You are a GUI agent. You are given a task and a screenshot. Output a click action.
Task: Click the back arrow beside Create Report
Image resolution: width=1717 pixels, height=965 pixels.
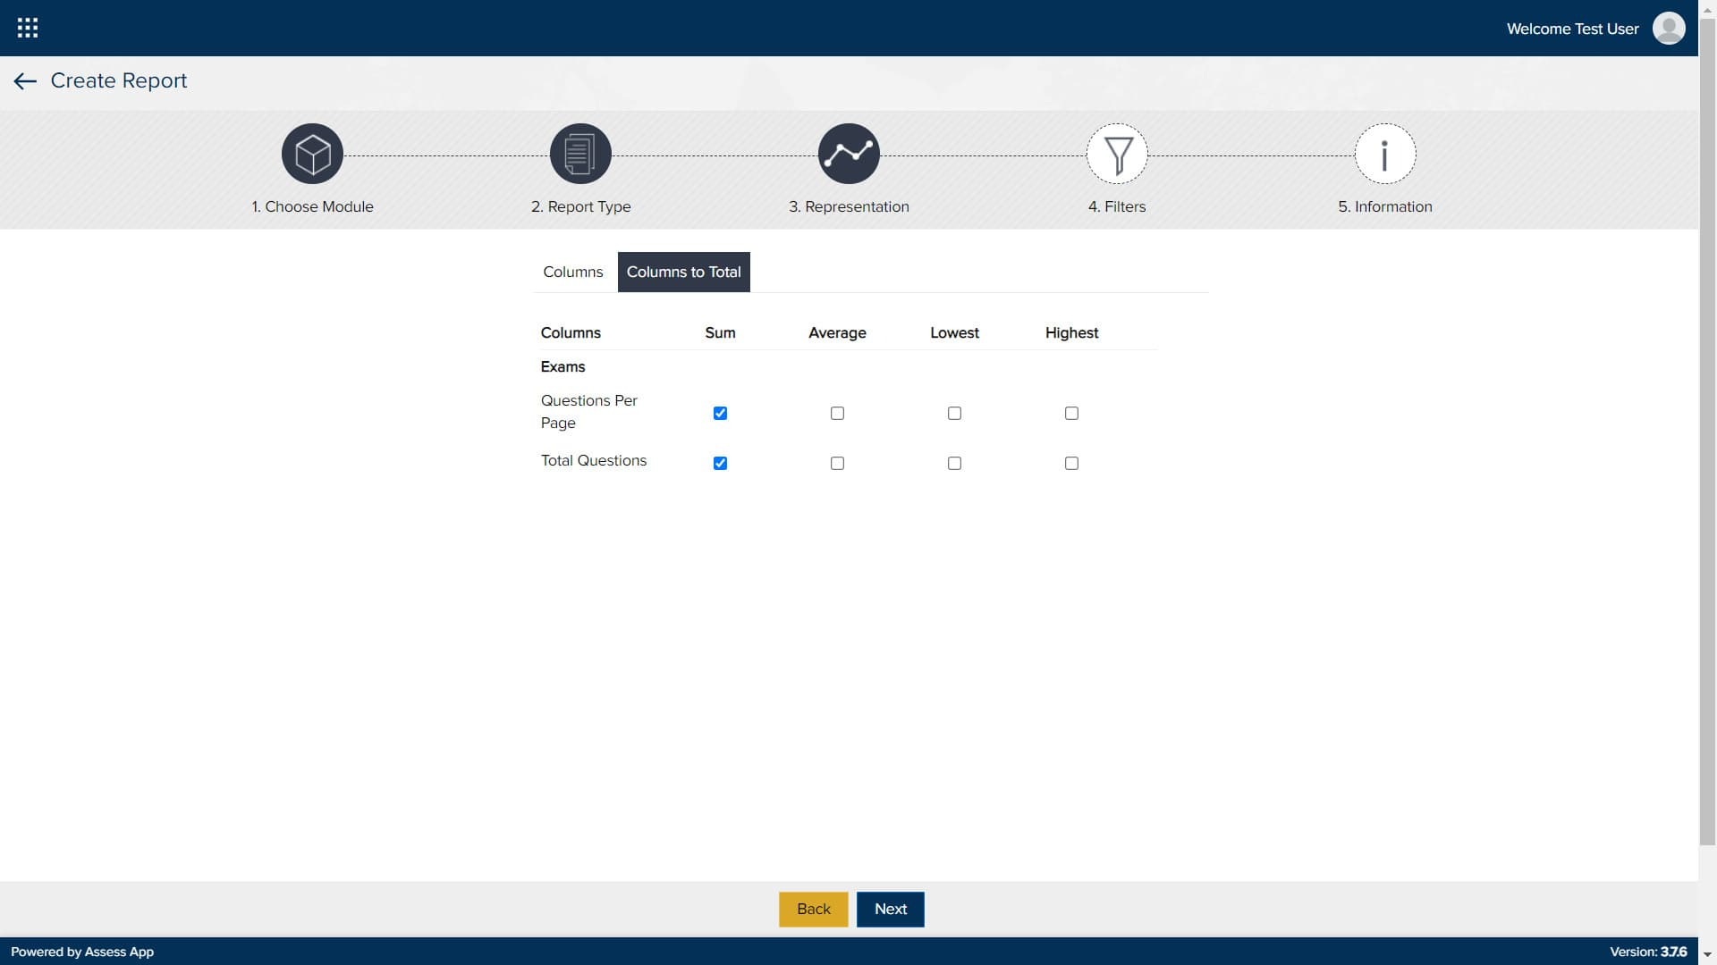pyautogui.click(x=25, y=81)
